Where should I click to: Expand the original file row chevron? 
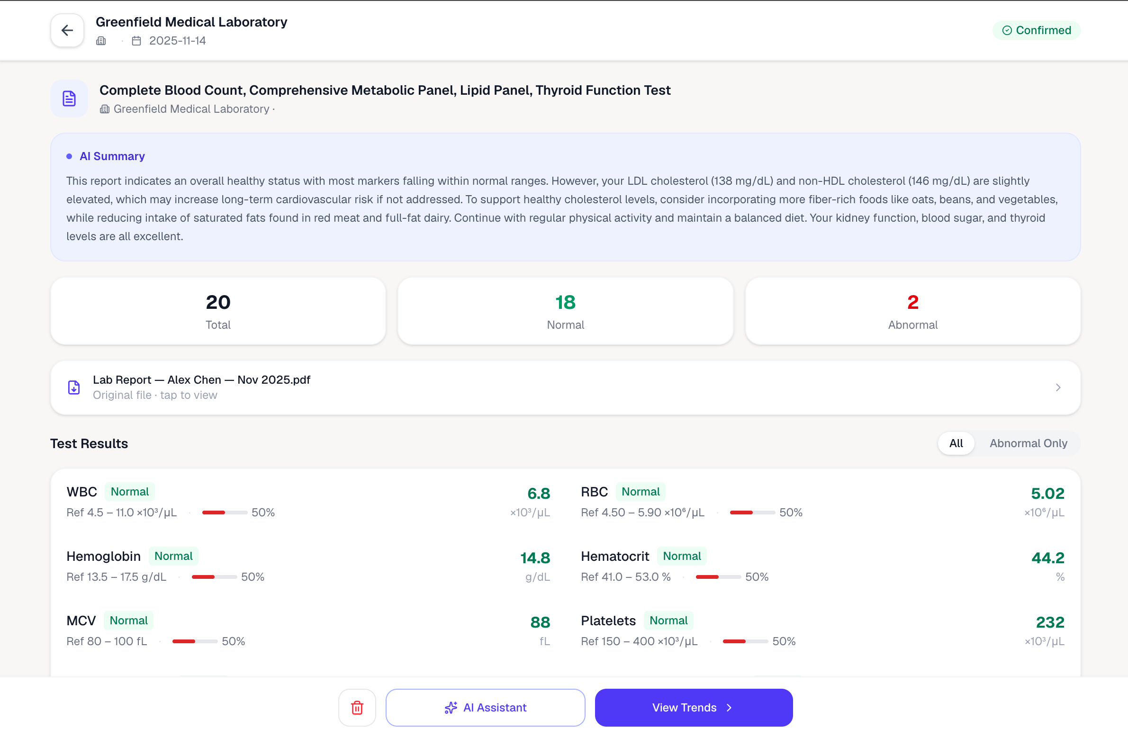tap(1058, 387)
